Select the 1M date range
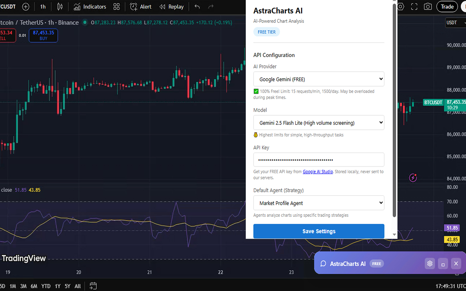This screenshot has height=291, width=466. pyautogui.click(x=13, y=286)
